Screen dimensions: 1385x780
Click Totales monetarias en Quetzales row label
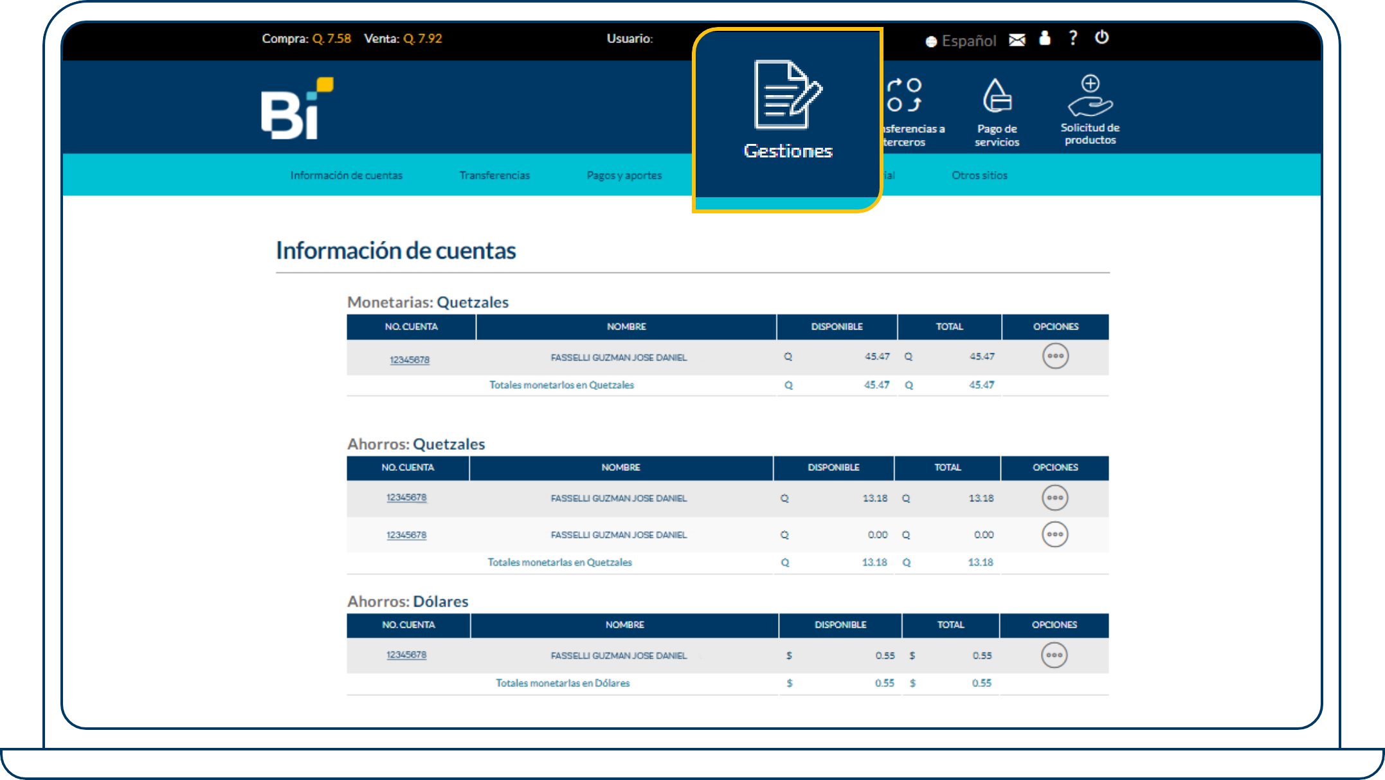(x=559, y=562)
